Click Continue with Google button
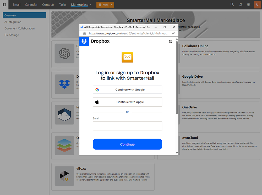The width and height of the screenshot is (262, 195). pyautogui.click(x=127, y=90)
